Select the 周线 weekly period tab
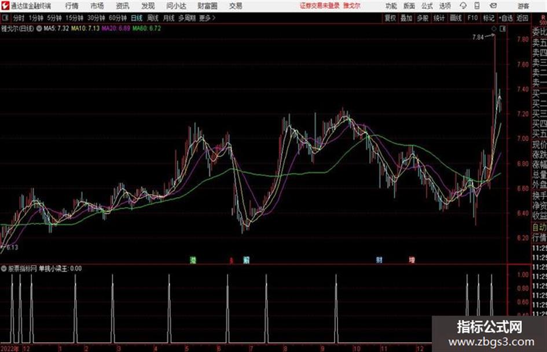Screen dimensions: 547x352 tap(153, 18)
